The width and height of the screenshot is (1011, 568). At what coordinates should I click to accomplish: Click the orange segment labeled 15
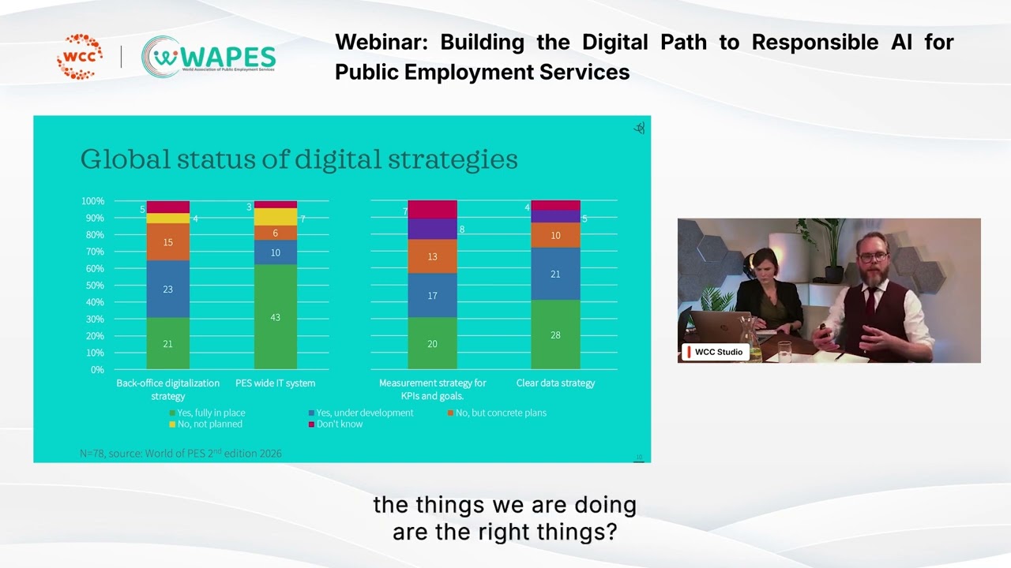[x=167, y=242]
